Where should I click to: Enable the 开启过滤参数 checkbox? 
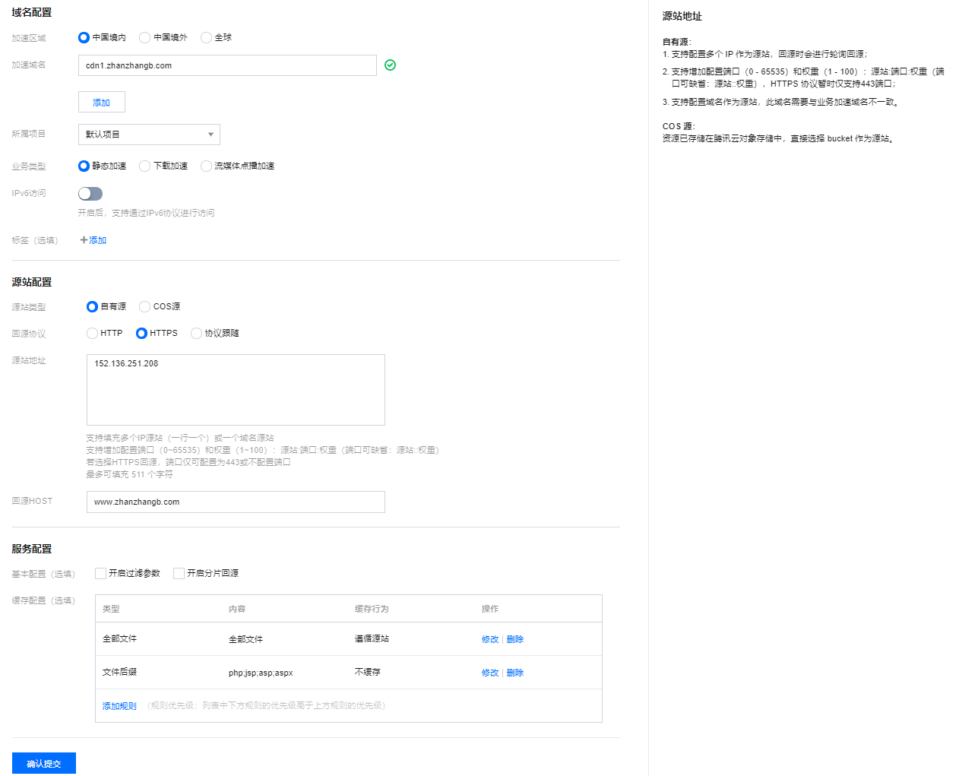pos(100,573)
